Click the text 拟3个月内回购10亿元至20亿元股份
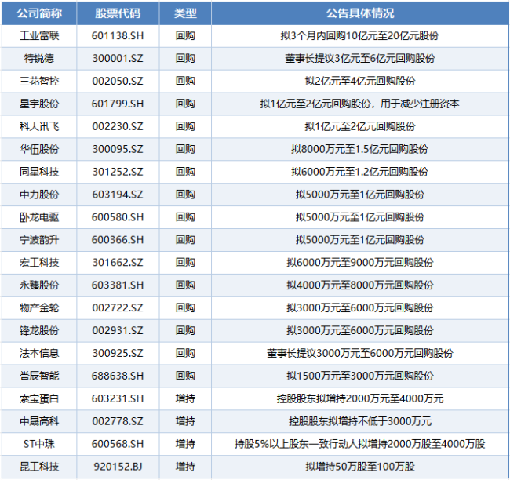510x480 pixels. pyautogui.click(x=359, y=35)
